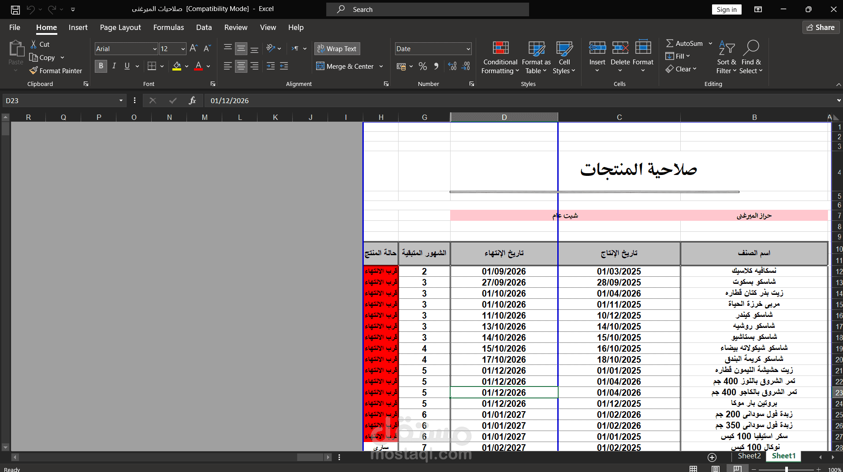Toggle Underline formatting

(x=127, y=66)
